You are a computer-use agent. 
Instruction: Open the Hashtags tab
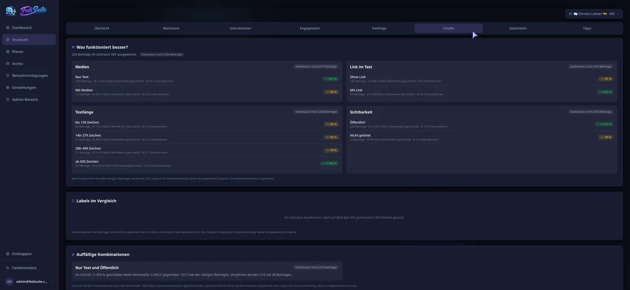coord(379,28)
